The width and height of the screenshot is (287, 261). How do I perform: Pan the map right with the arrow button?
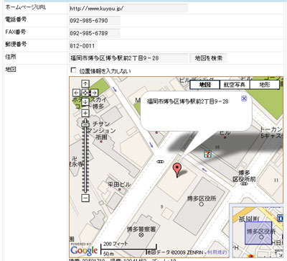click(x=94, y=93)
